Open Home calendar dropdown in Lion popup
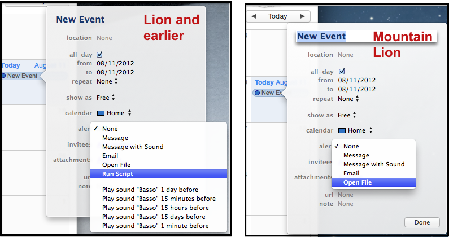This screenshot has height=237, width=449. tap(114, 113)
